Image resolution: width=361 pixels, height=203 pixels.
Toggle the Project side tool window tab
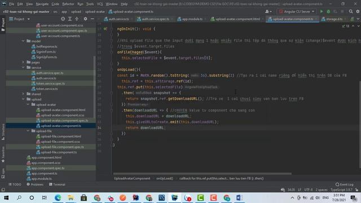tap(3, 25)
